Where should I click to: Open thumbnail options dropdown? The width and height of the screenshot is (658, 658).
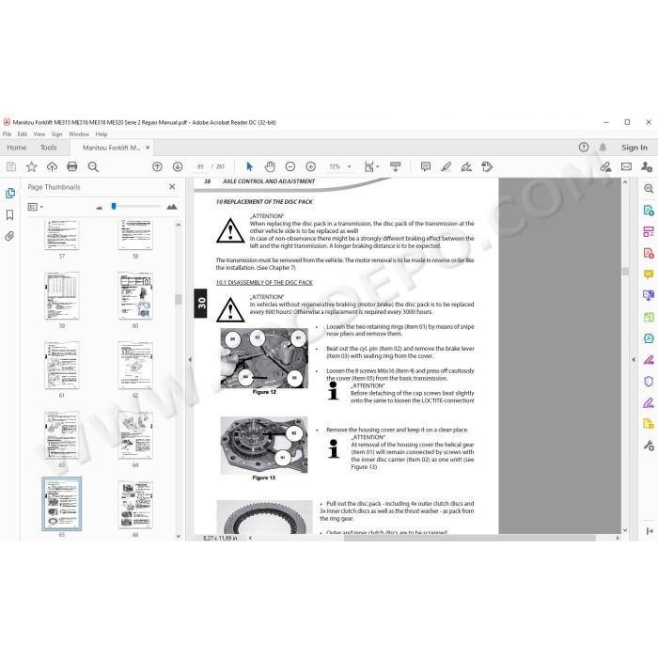click(x=36, y=207)
